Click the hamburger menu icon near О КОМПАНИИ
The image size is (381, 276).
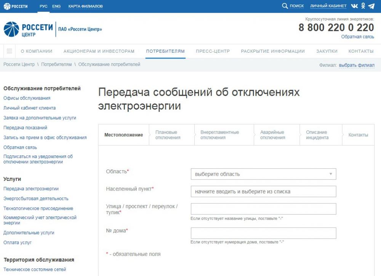pos(9,51)
